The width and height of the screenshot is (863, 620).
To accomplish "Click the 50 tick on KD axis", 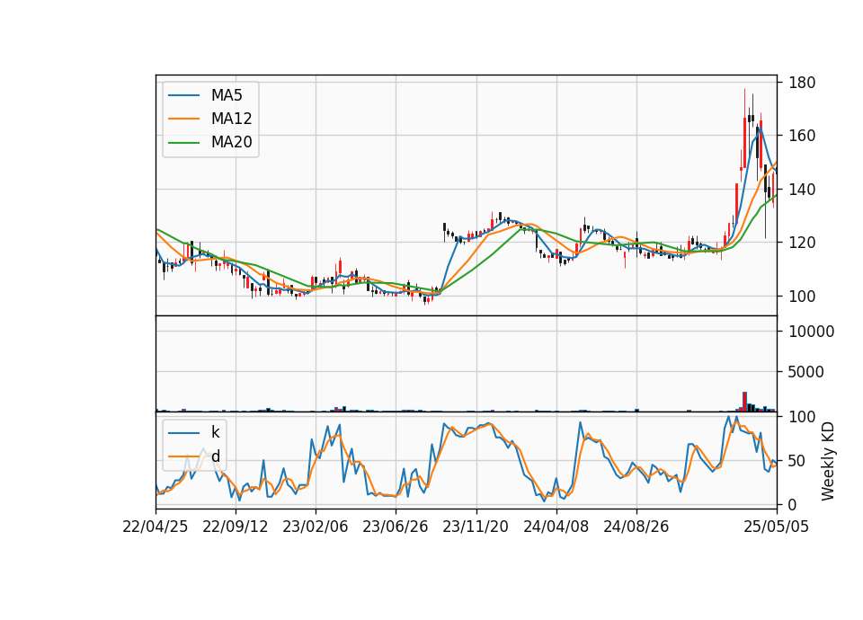I will pos(797,460).
